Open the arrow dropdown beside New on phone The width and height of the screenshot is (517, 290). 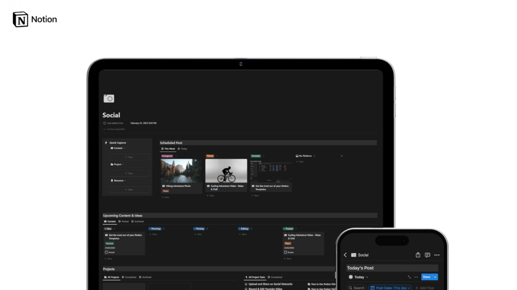[435, 277]
